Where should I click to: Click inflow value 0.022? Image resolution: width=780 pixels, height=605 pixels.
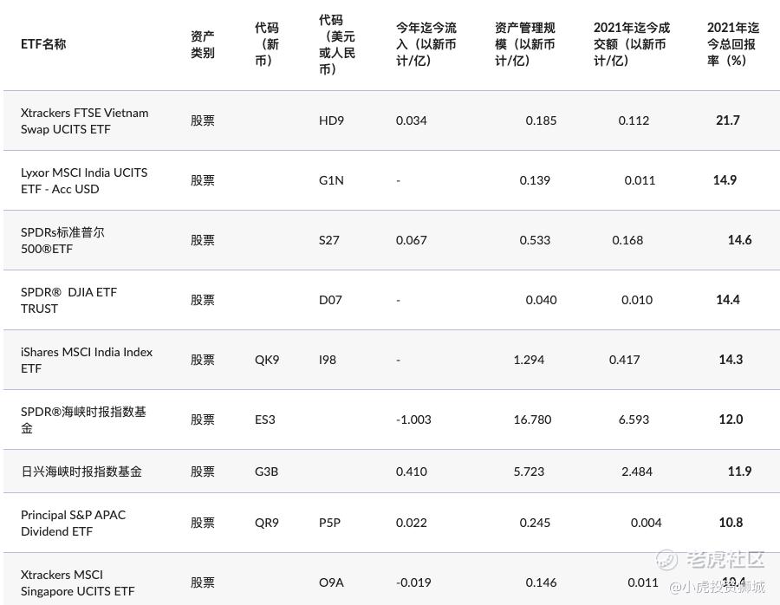click(412, 523)
